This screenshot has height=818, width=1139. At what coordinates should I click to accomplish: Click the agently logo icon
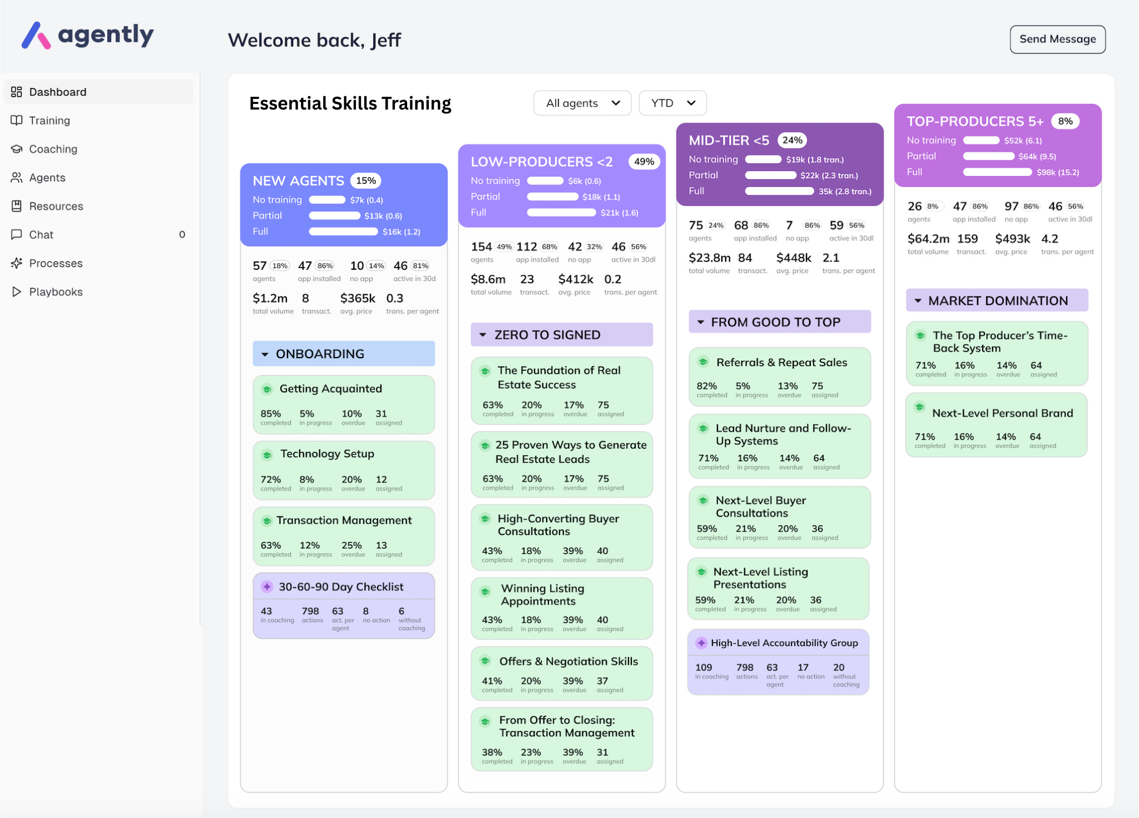pyautogui.click(x=36, y=36)
